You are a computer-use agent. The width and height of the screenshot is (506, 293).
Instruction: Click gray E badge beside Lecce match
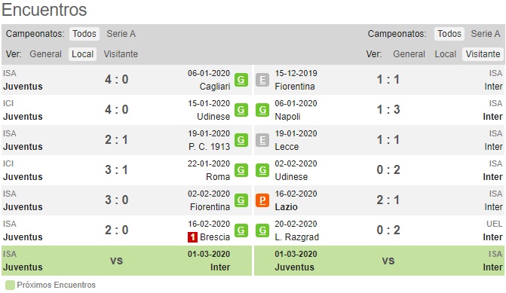262,140
